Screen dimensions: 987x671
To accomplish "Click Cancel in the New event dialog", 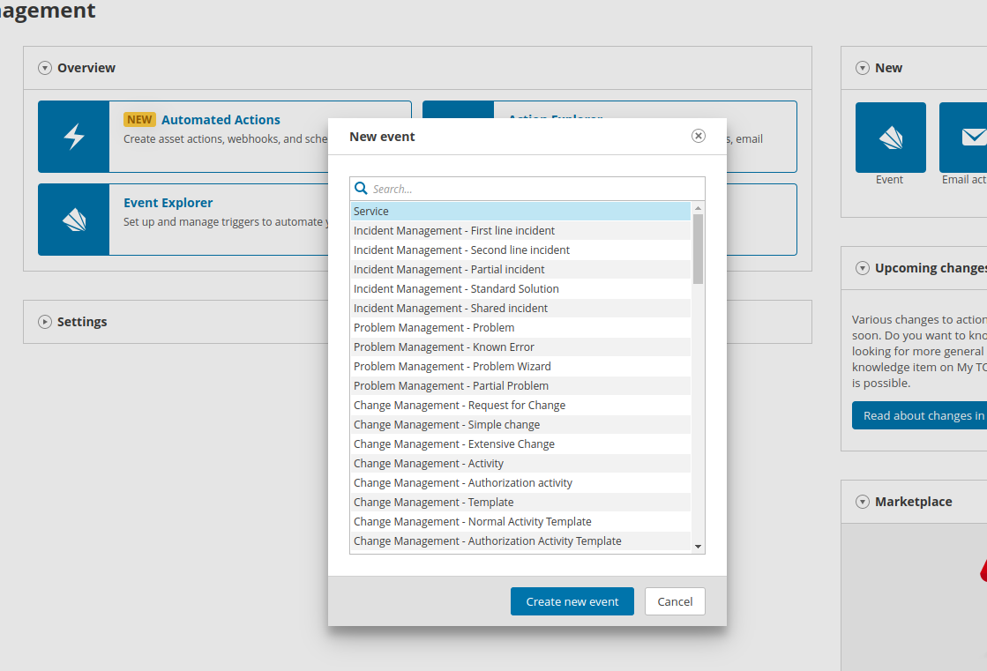I will coord(675,601).
